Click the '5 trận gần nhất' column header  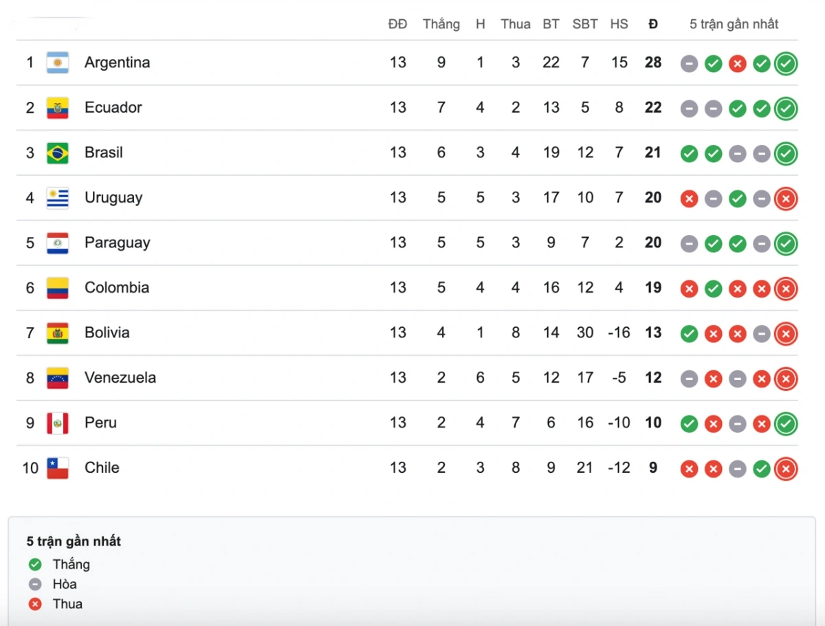tap(734, 24)
